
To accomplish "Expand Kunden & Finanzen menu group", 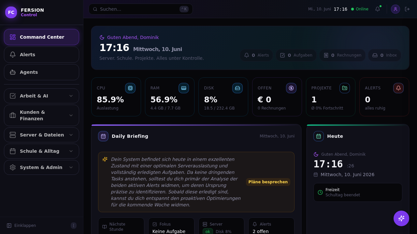I will pos(41,115).
